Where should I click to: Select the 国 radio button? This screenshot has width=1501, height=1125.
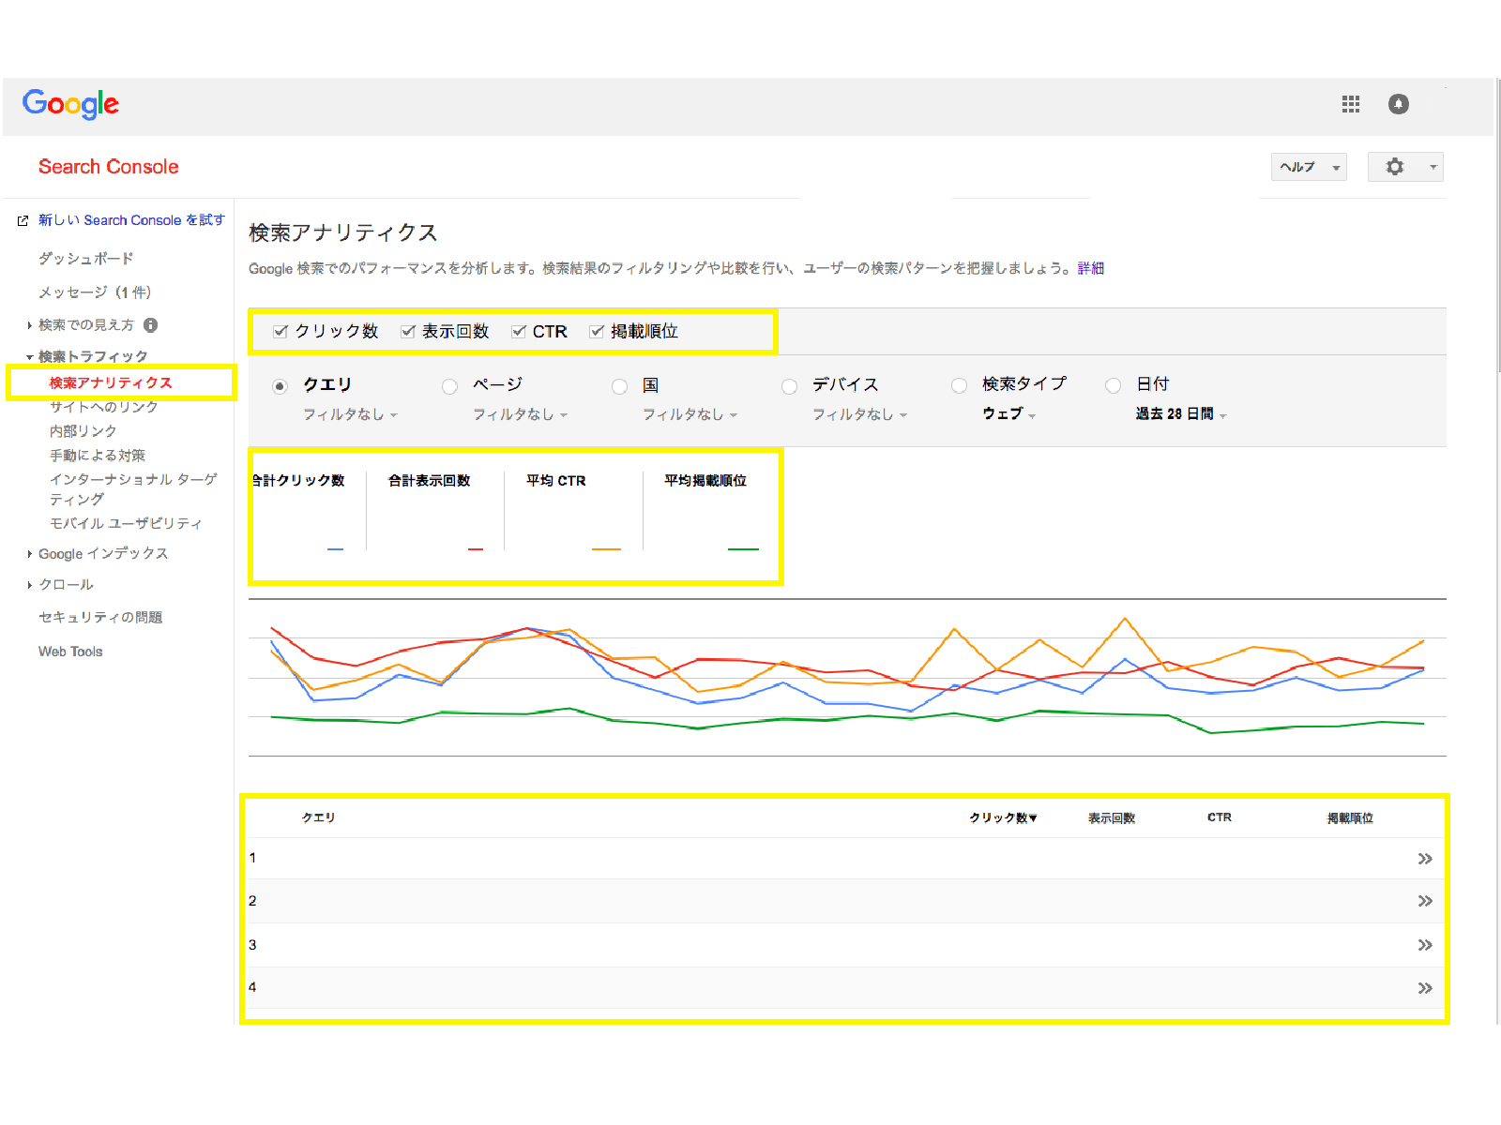[619, 386]
